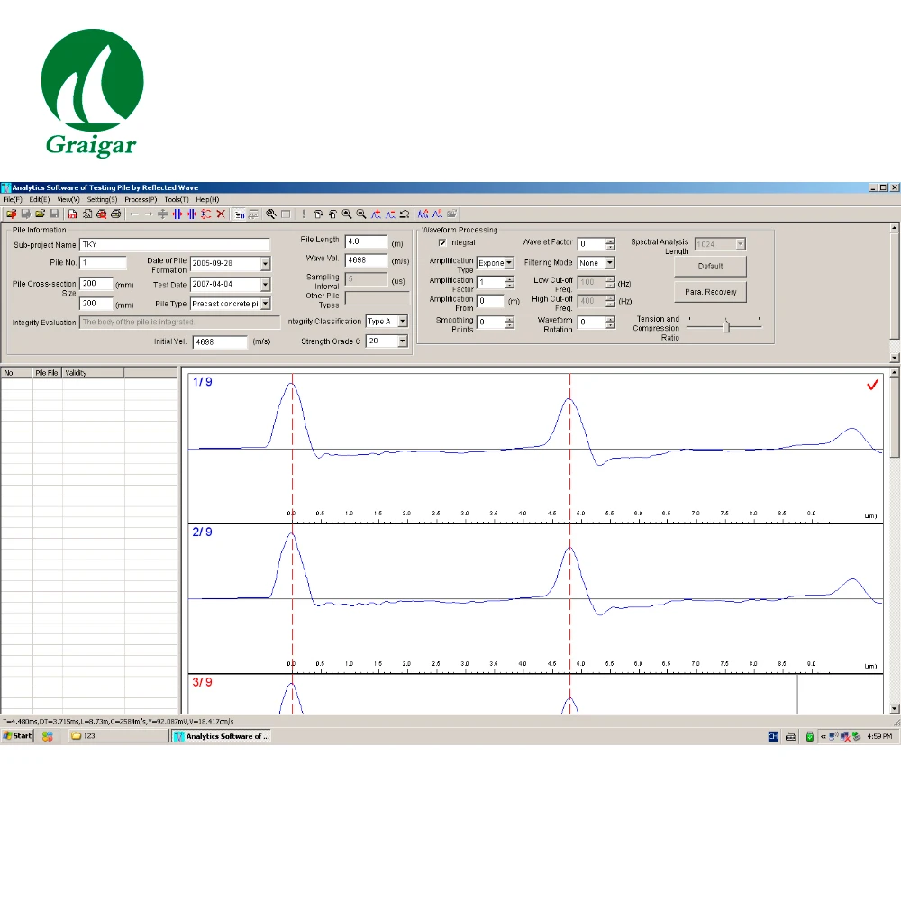Click the Para. Recovery button
This screenshot has width=901, height=901.
click(710, 292)
